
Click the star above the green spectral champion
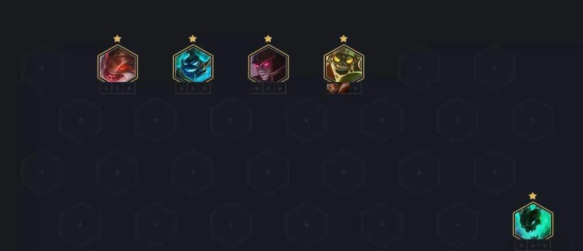[533, 196]
